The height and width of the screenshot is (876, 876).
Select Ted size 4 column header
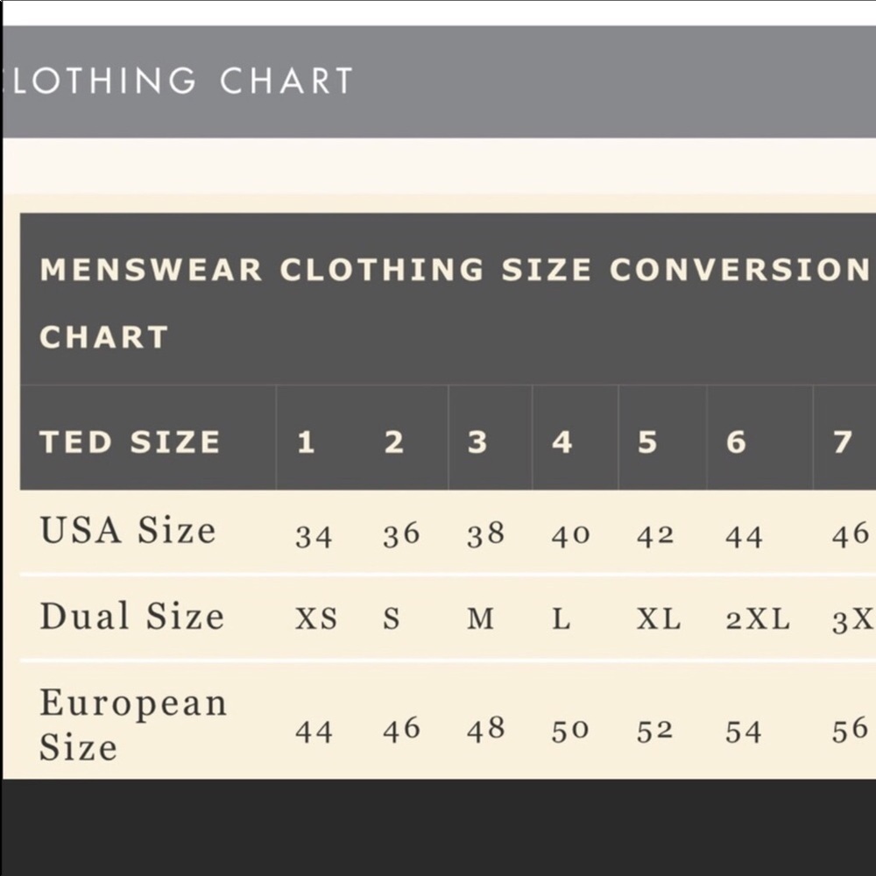(x=562, y=442)
